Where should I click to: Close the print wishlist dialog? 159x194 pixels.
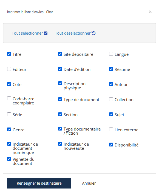coord(150,12)
